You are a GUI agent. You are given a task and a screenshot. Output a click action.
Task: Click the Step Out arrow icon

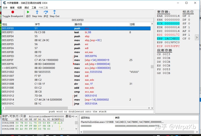pos(54,12)
